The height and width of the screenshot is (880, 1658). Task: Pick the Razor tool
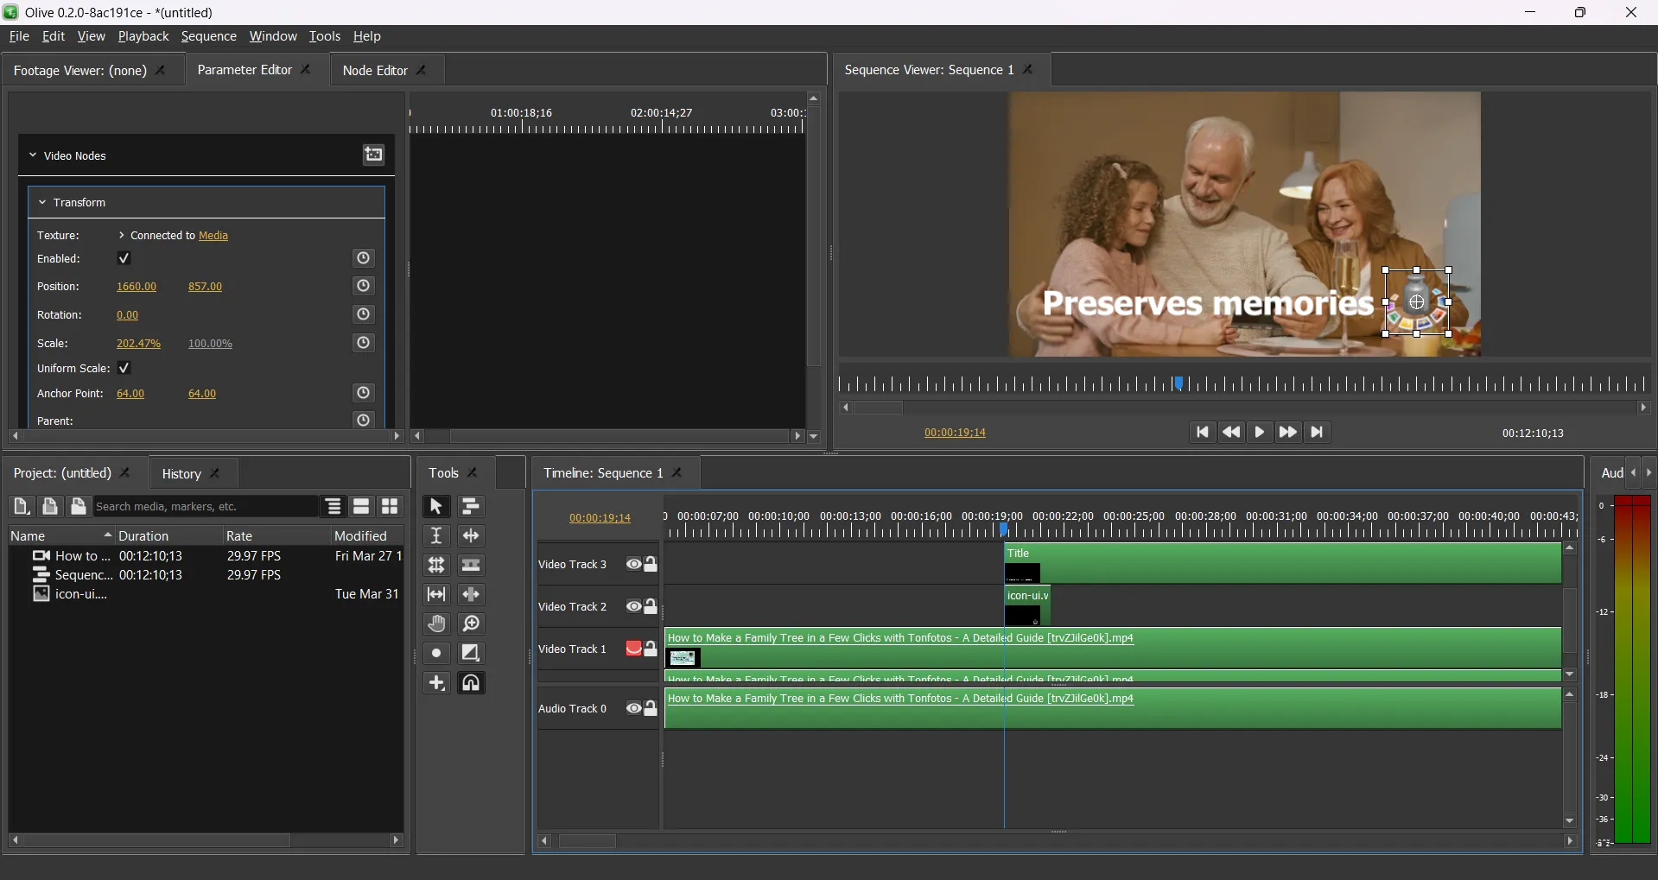tap(471, 566)
